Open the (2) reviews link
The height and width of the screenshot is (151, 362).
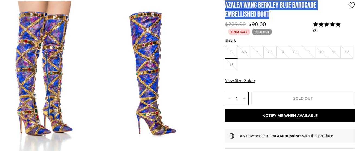click(315, 30)
